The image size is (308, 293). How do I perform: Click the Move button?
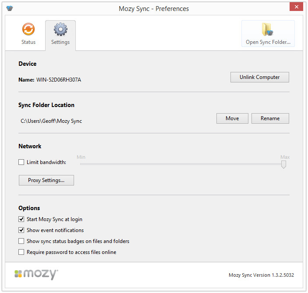click(x=232, y=118)
